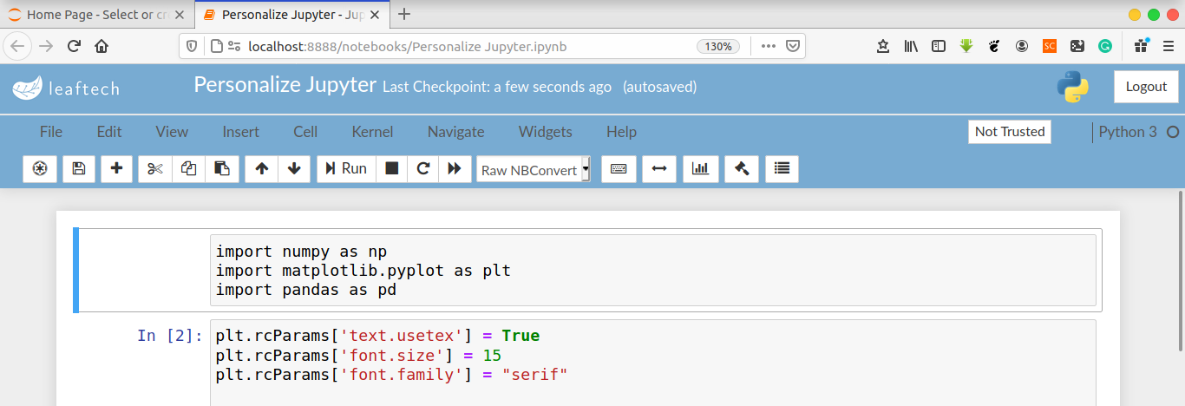Open command palette keyboard icon
Screen dimensions: 1185x406
(619, 169)
